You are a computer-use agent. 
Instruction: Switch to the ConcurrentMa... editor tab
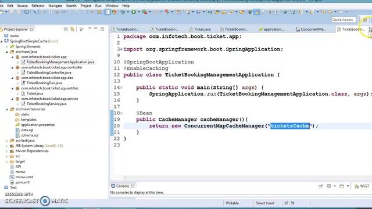point(310,29)
